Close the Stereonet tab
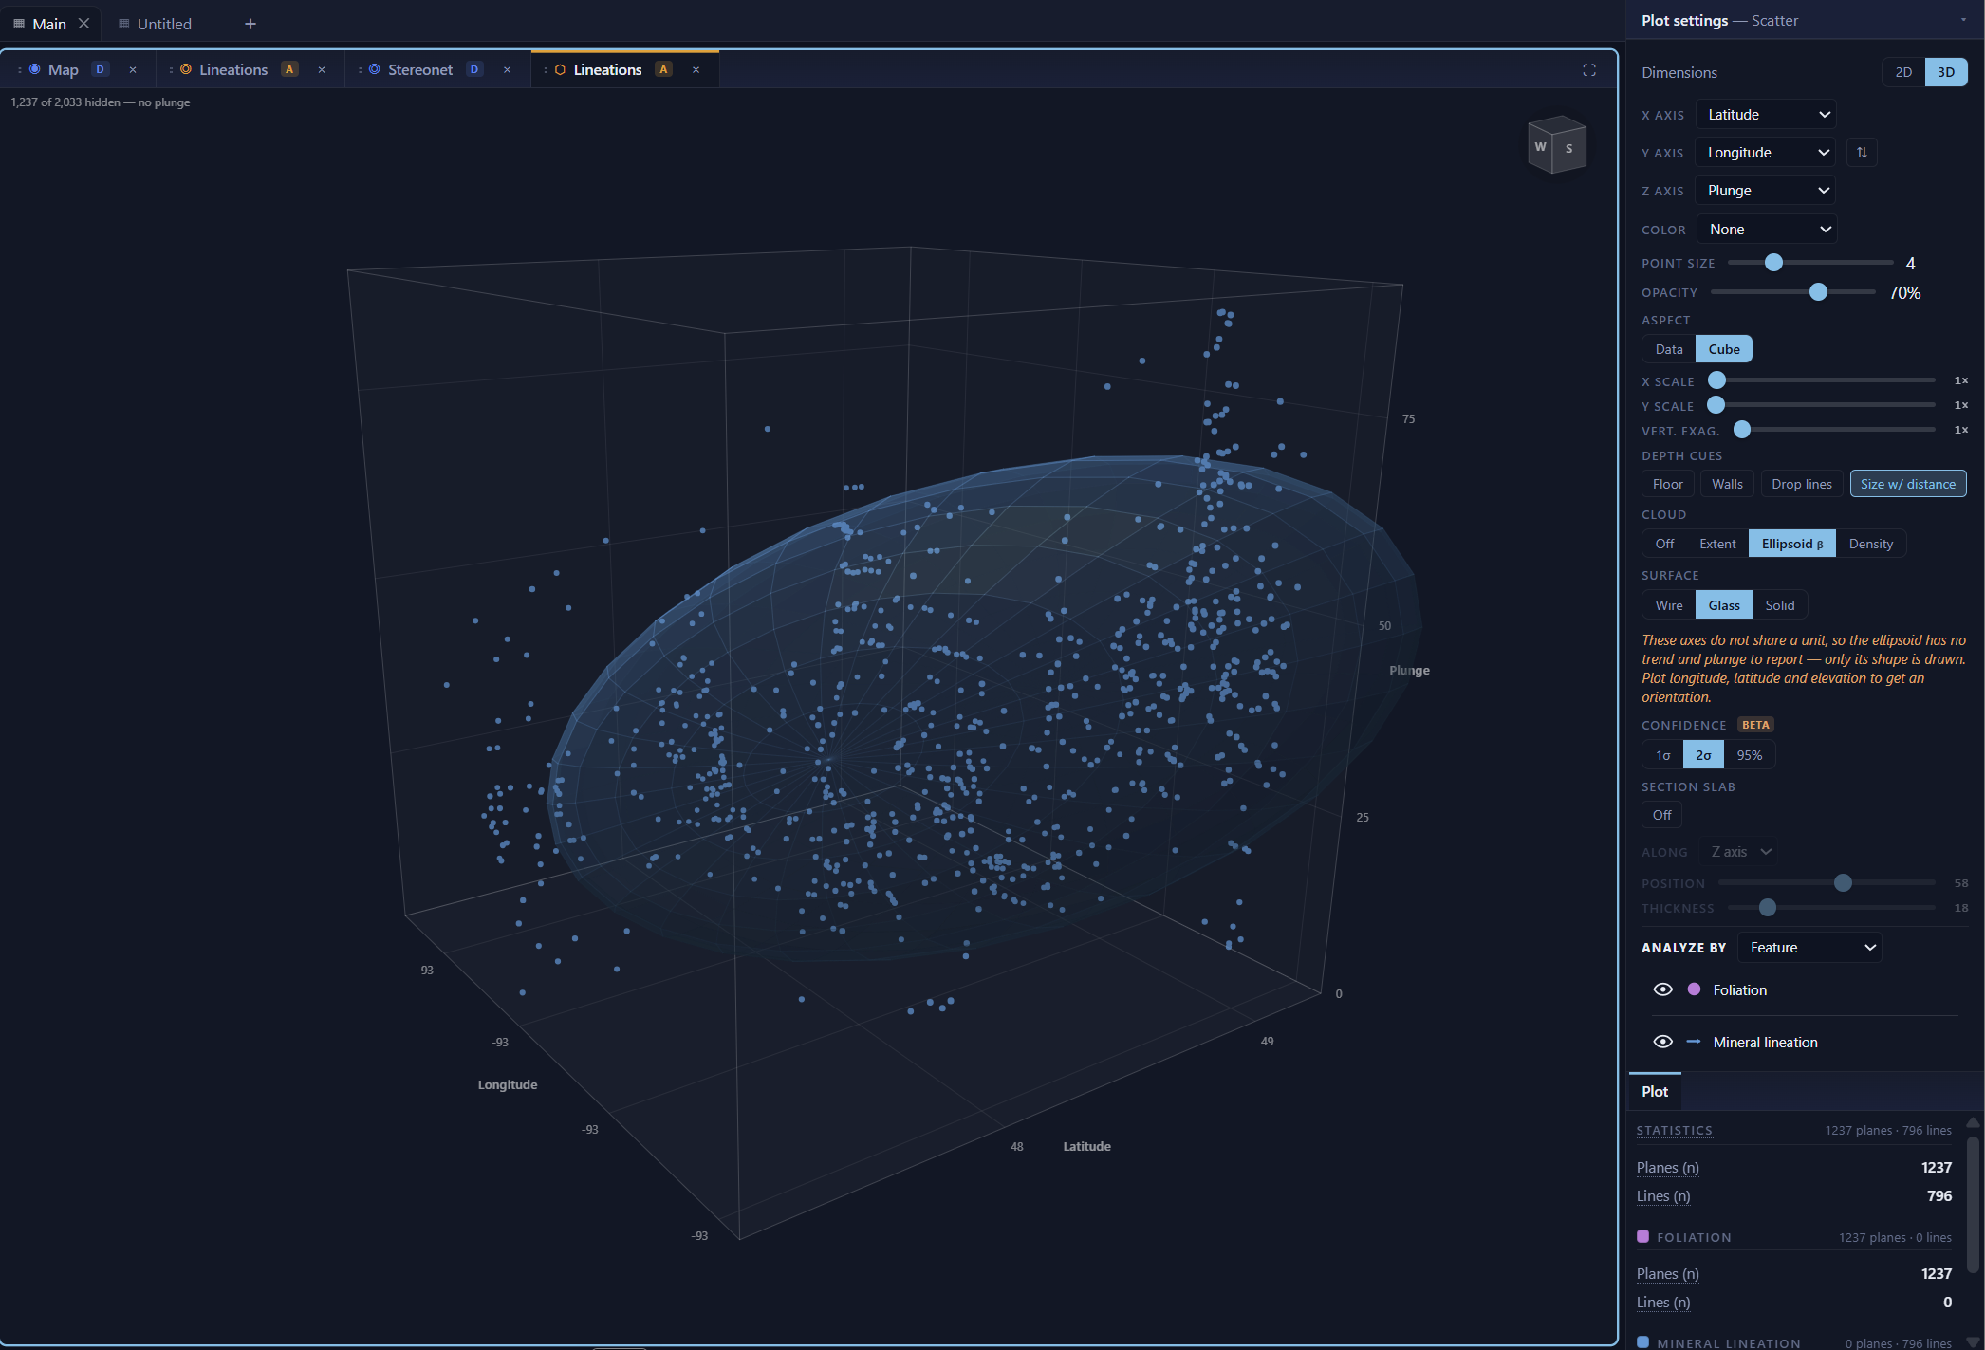1985x1350 pixels. [x=508, y=70]
